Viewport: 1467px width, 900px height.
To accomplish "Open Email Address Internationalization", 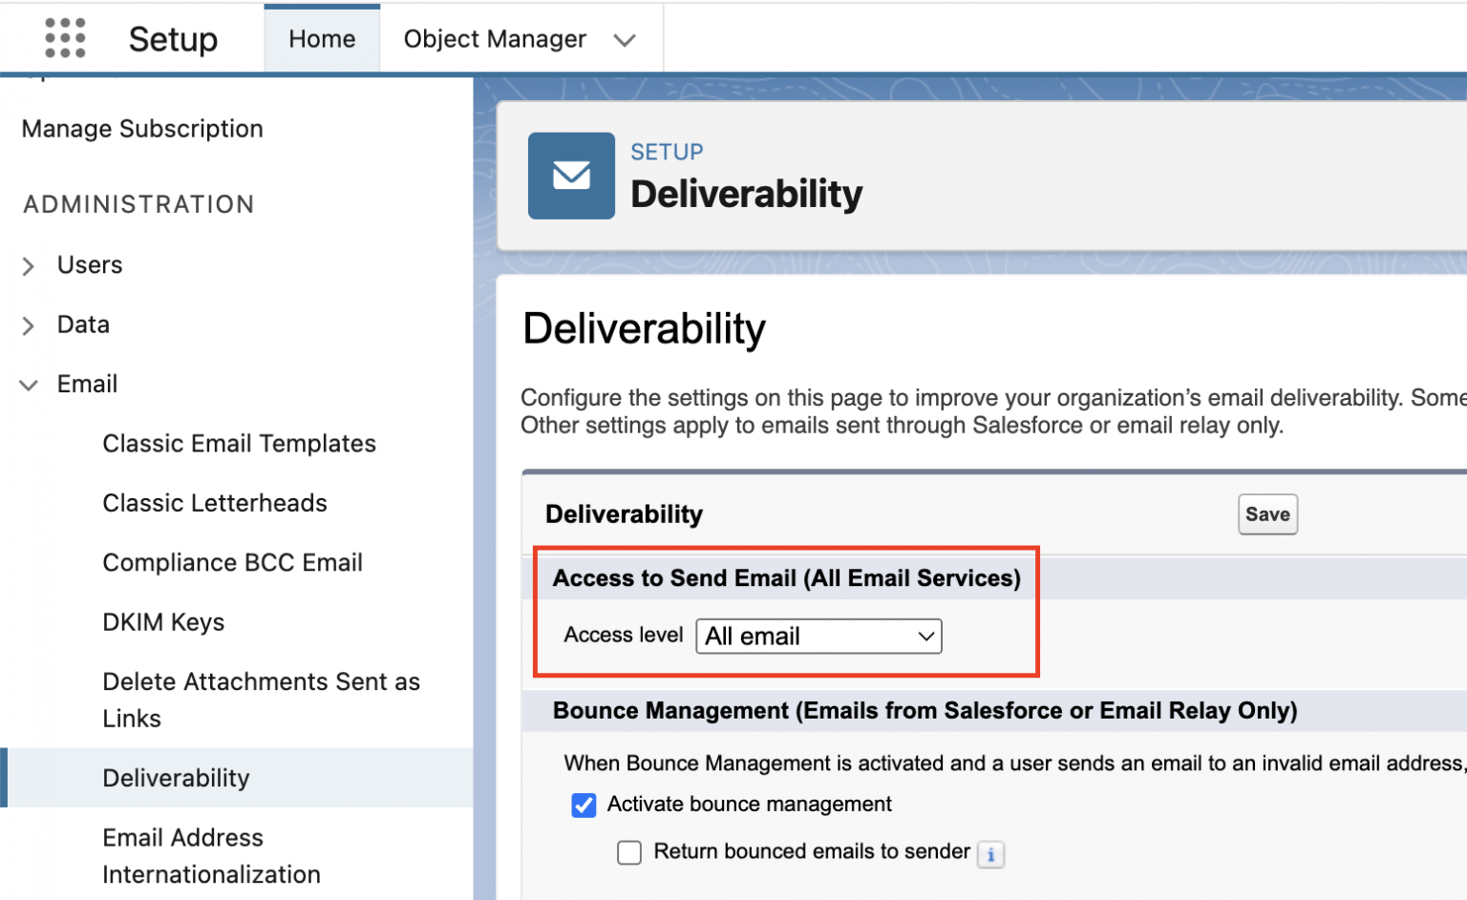I will click(210, 855).
